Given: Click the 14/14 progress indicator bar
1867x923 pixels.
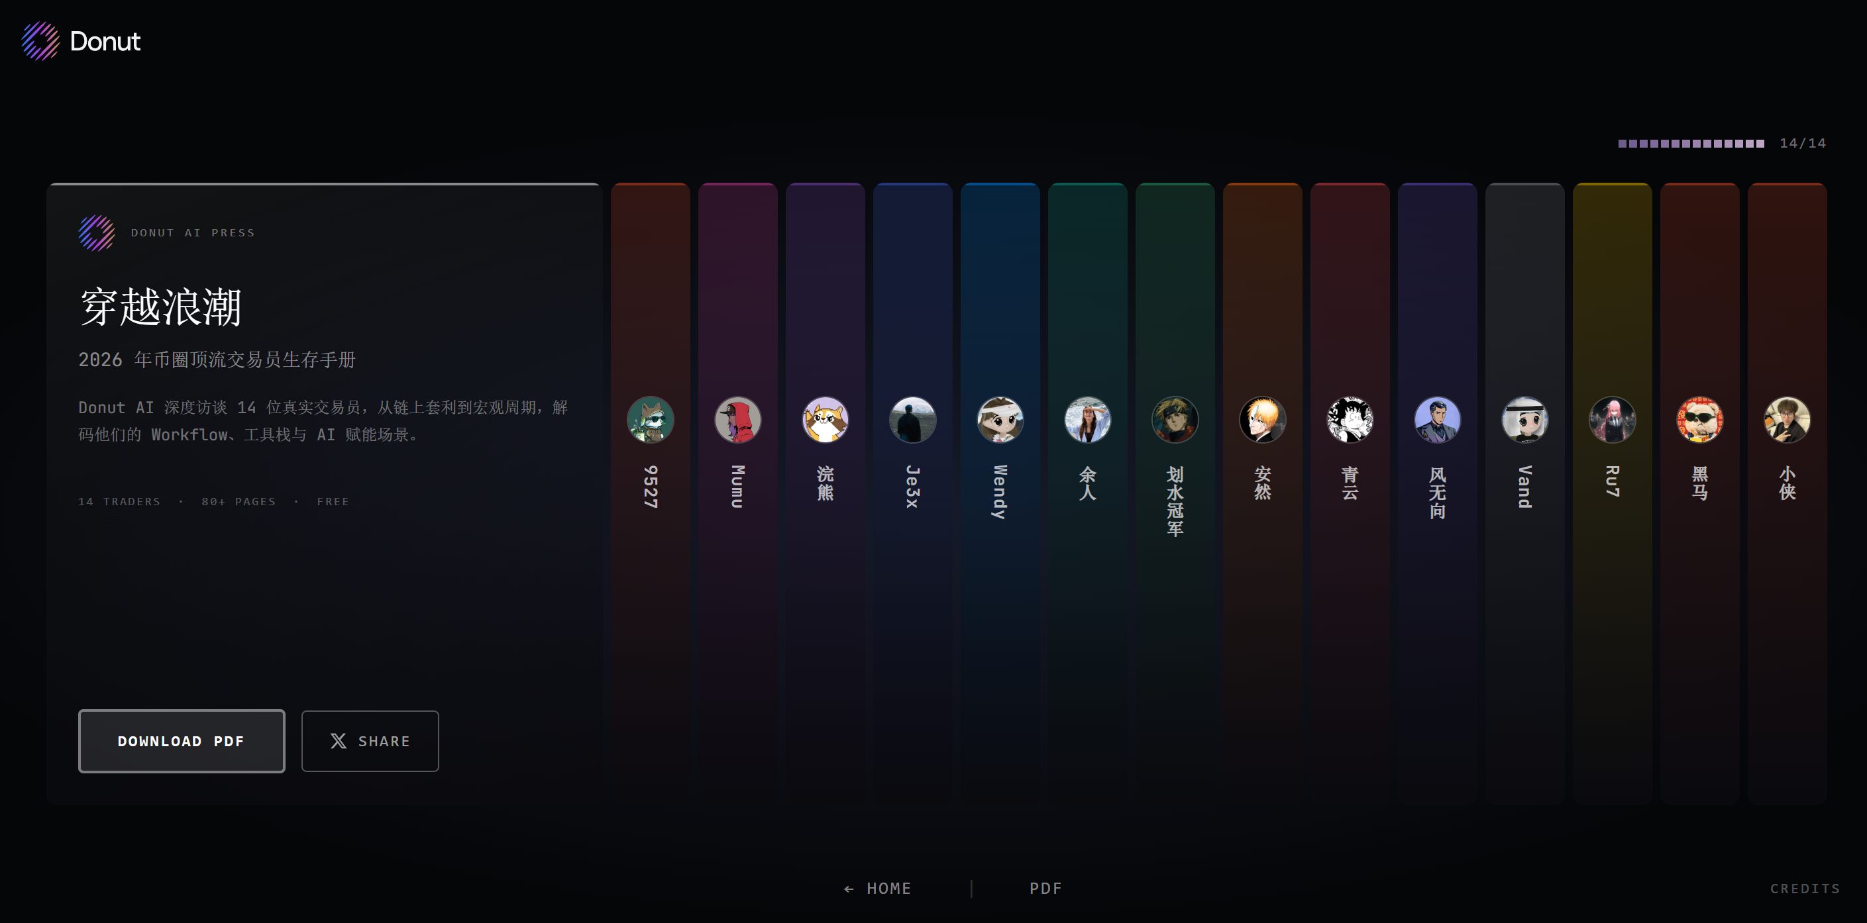Looking at the screenshot, I should tap(1691, 144).
